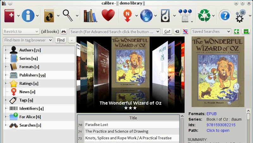Select the Paradise Lost row
253x143 pixels.
pos(132,125)
